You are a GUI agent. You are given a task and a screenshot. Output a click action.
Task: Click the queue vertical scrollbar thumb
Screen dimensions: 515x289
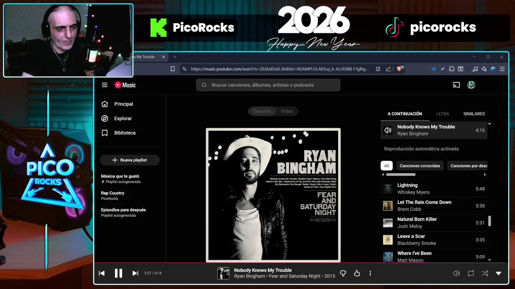point(490,221)
